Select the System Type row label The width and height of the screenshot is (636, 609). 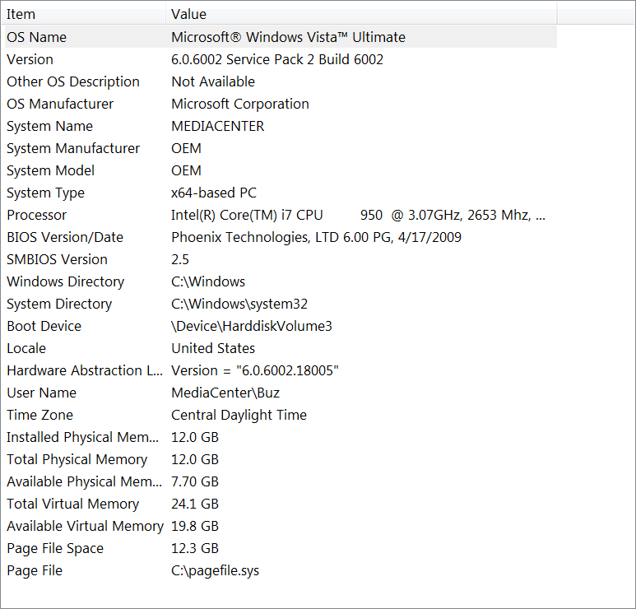coord(45,193)
